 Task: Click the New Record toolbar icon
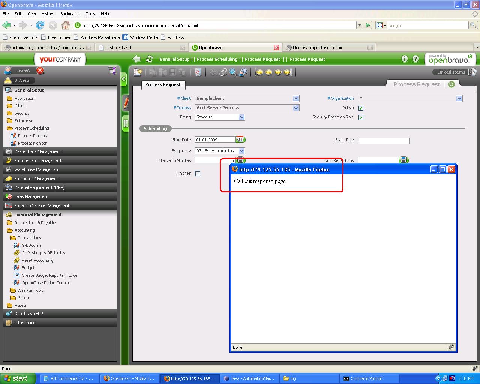pyautogui.click(x=138, y=72)
